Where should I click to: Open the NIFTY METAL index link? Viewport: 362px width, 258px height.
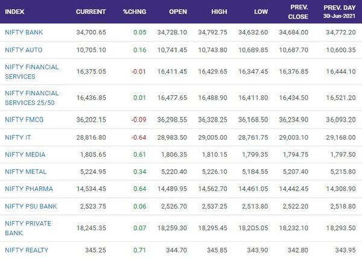point(25,172)
